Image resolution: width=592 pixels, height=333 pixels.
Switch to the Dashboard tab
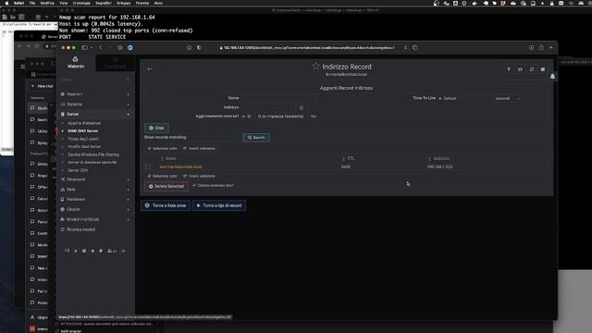click(115, 63)
